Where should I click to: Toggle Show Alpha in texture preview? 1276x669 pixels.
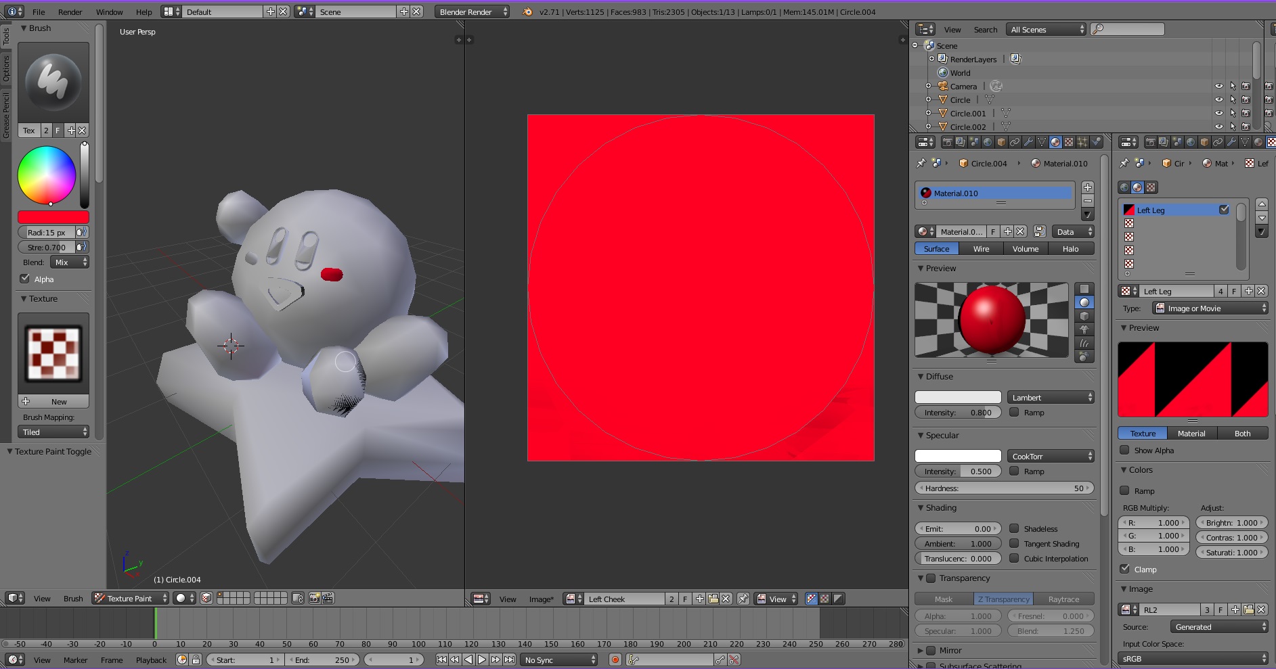(x=1124, y=450)
